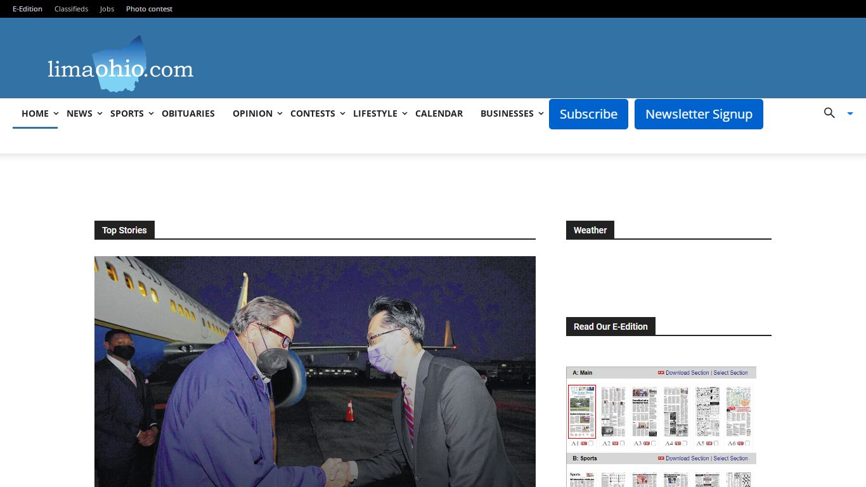Click Select Section for A: Main
Viewport: 866px width, 487px height.
coord(730,373)
